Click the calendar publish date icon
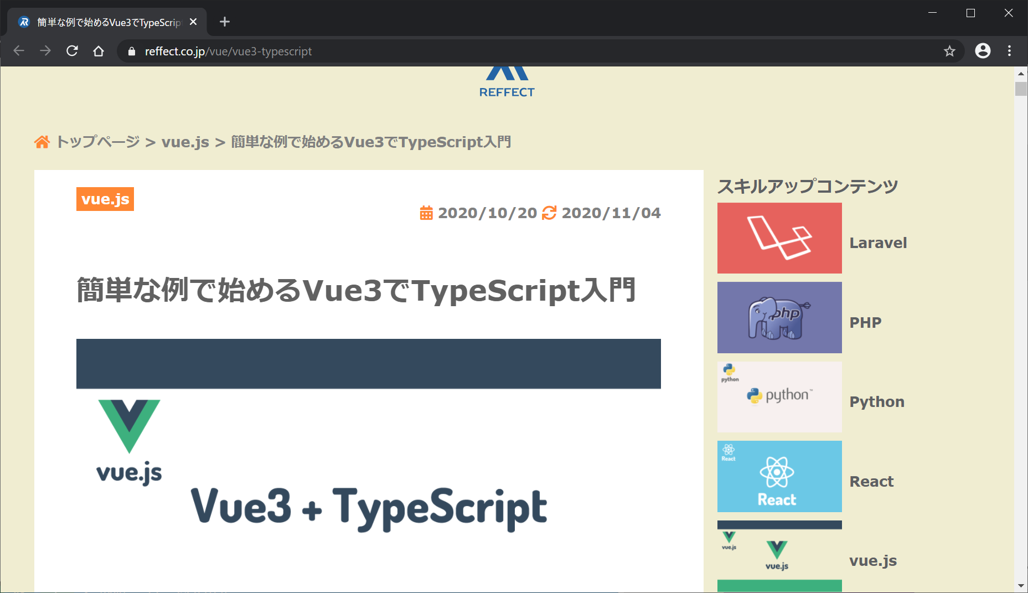Screen dimensions: 1028x593 (x=426, y=213)
